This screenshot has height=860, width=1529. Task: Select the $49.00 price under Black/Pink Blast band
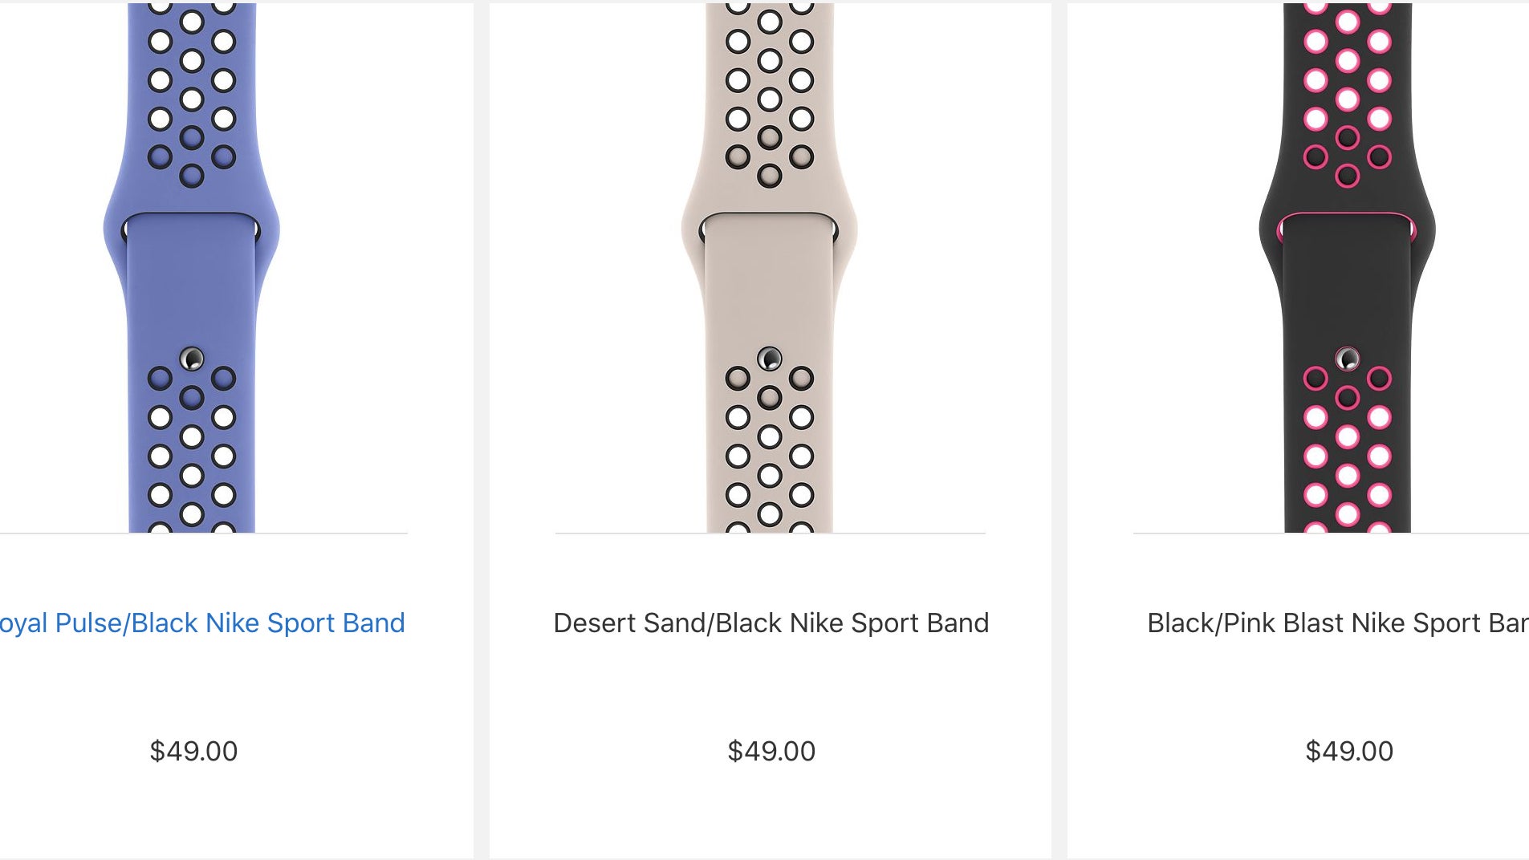[x=1349, y=751]
